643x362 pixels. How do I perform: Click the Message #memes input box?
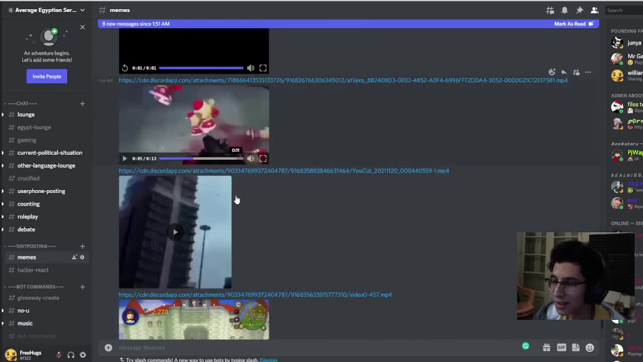pyautogui.click(x=316, y=347)
